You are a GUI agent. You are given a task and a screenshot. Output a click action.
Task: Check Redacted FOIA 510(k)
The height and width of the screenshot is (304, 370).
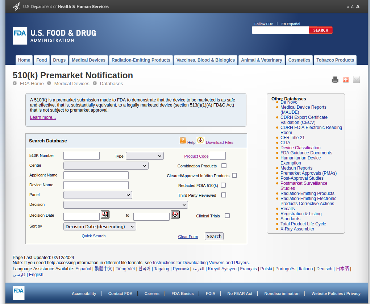tap(223, 185)
